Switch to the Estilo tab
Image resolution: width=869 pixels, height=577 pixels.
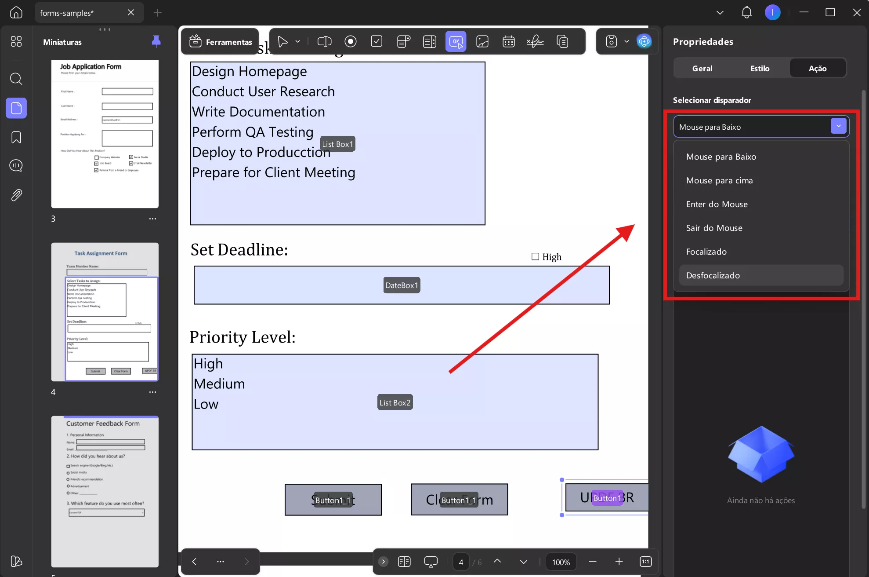[760, 68]
